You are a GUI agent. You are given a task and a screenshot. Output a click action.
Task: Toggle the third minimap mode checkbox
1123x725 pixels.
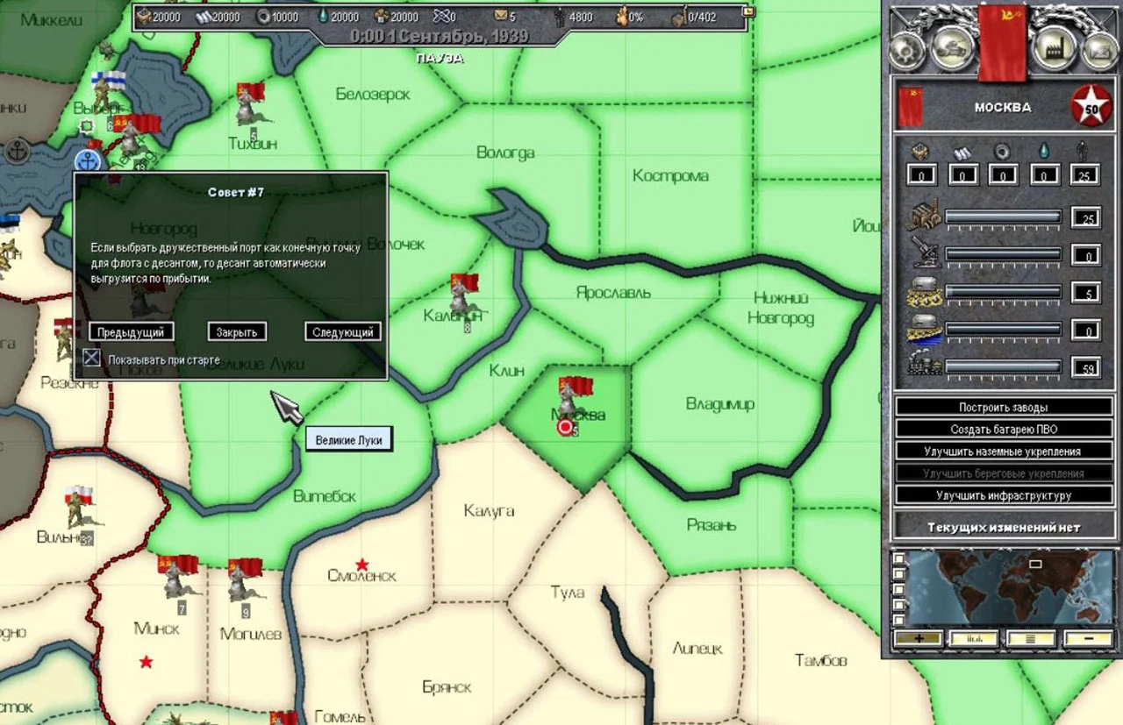[x=898, y=589]
